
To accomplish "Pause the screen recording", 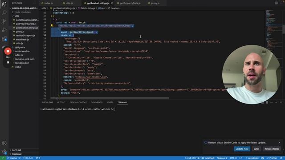I will (x=8, y=62).
